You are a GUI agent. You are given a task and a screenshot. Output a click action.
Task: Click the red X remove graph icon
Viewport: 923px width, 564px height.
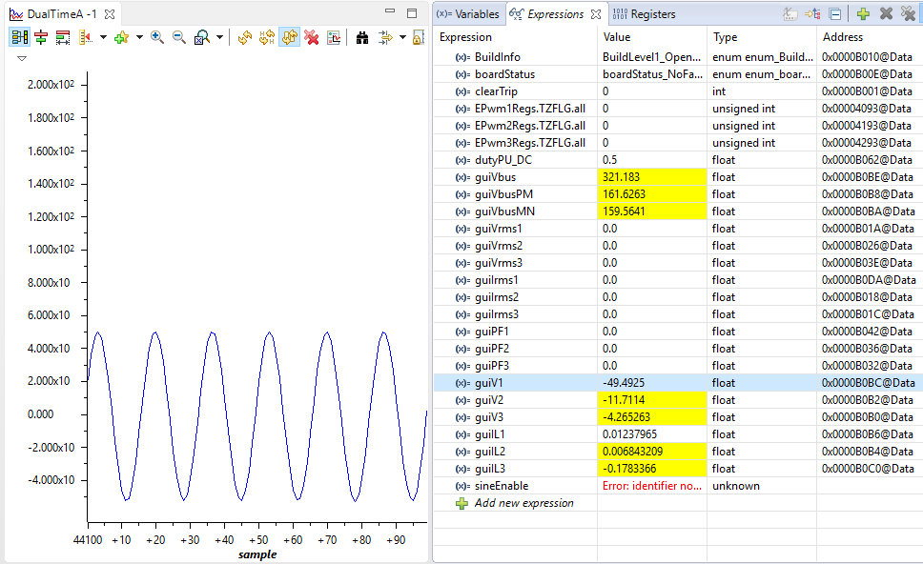[x=312, y=37]
